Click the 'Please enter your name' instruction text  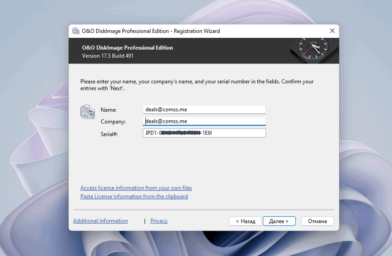(x=197, y=85)
